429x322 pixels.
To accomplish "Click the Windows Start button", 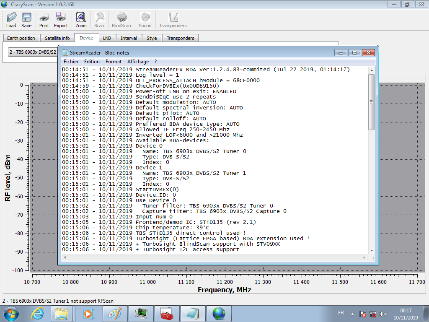I will pos(10,313).
